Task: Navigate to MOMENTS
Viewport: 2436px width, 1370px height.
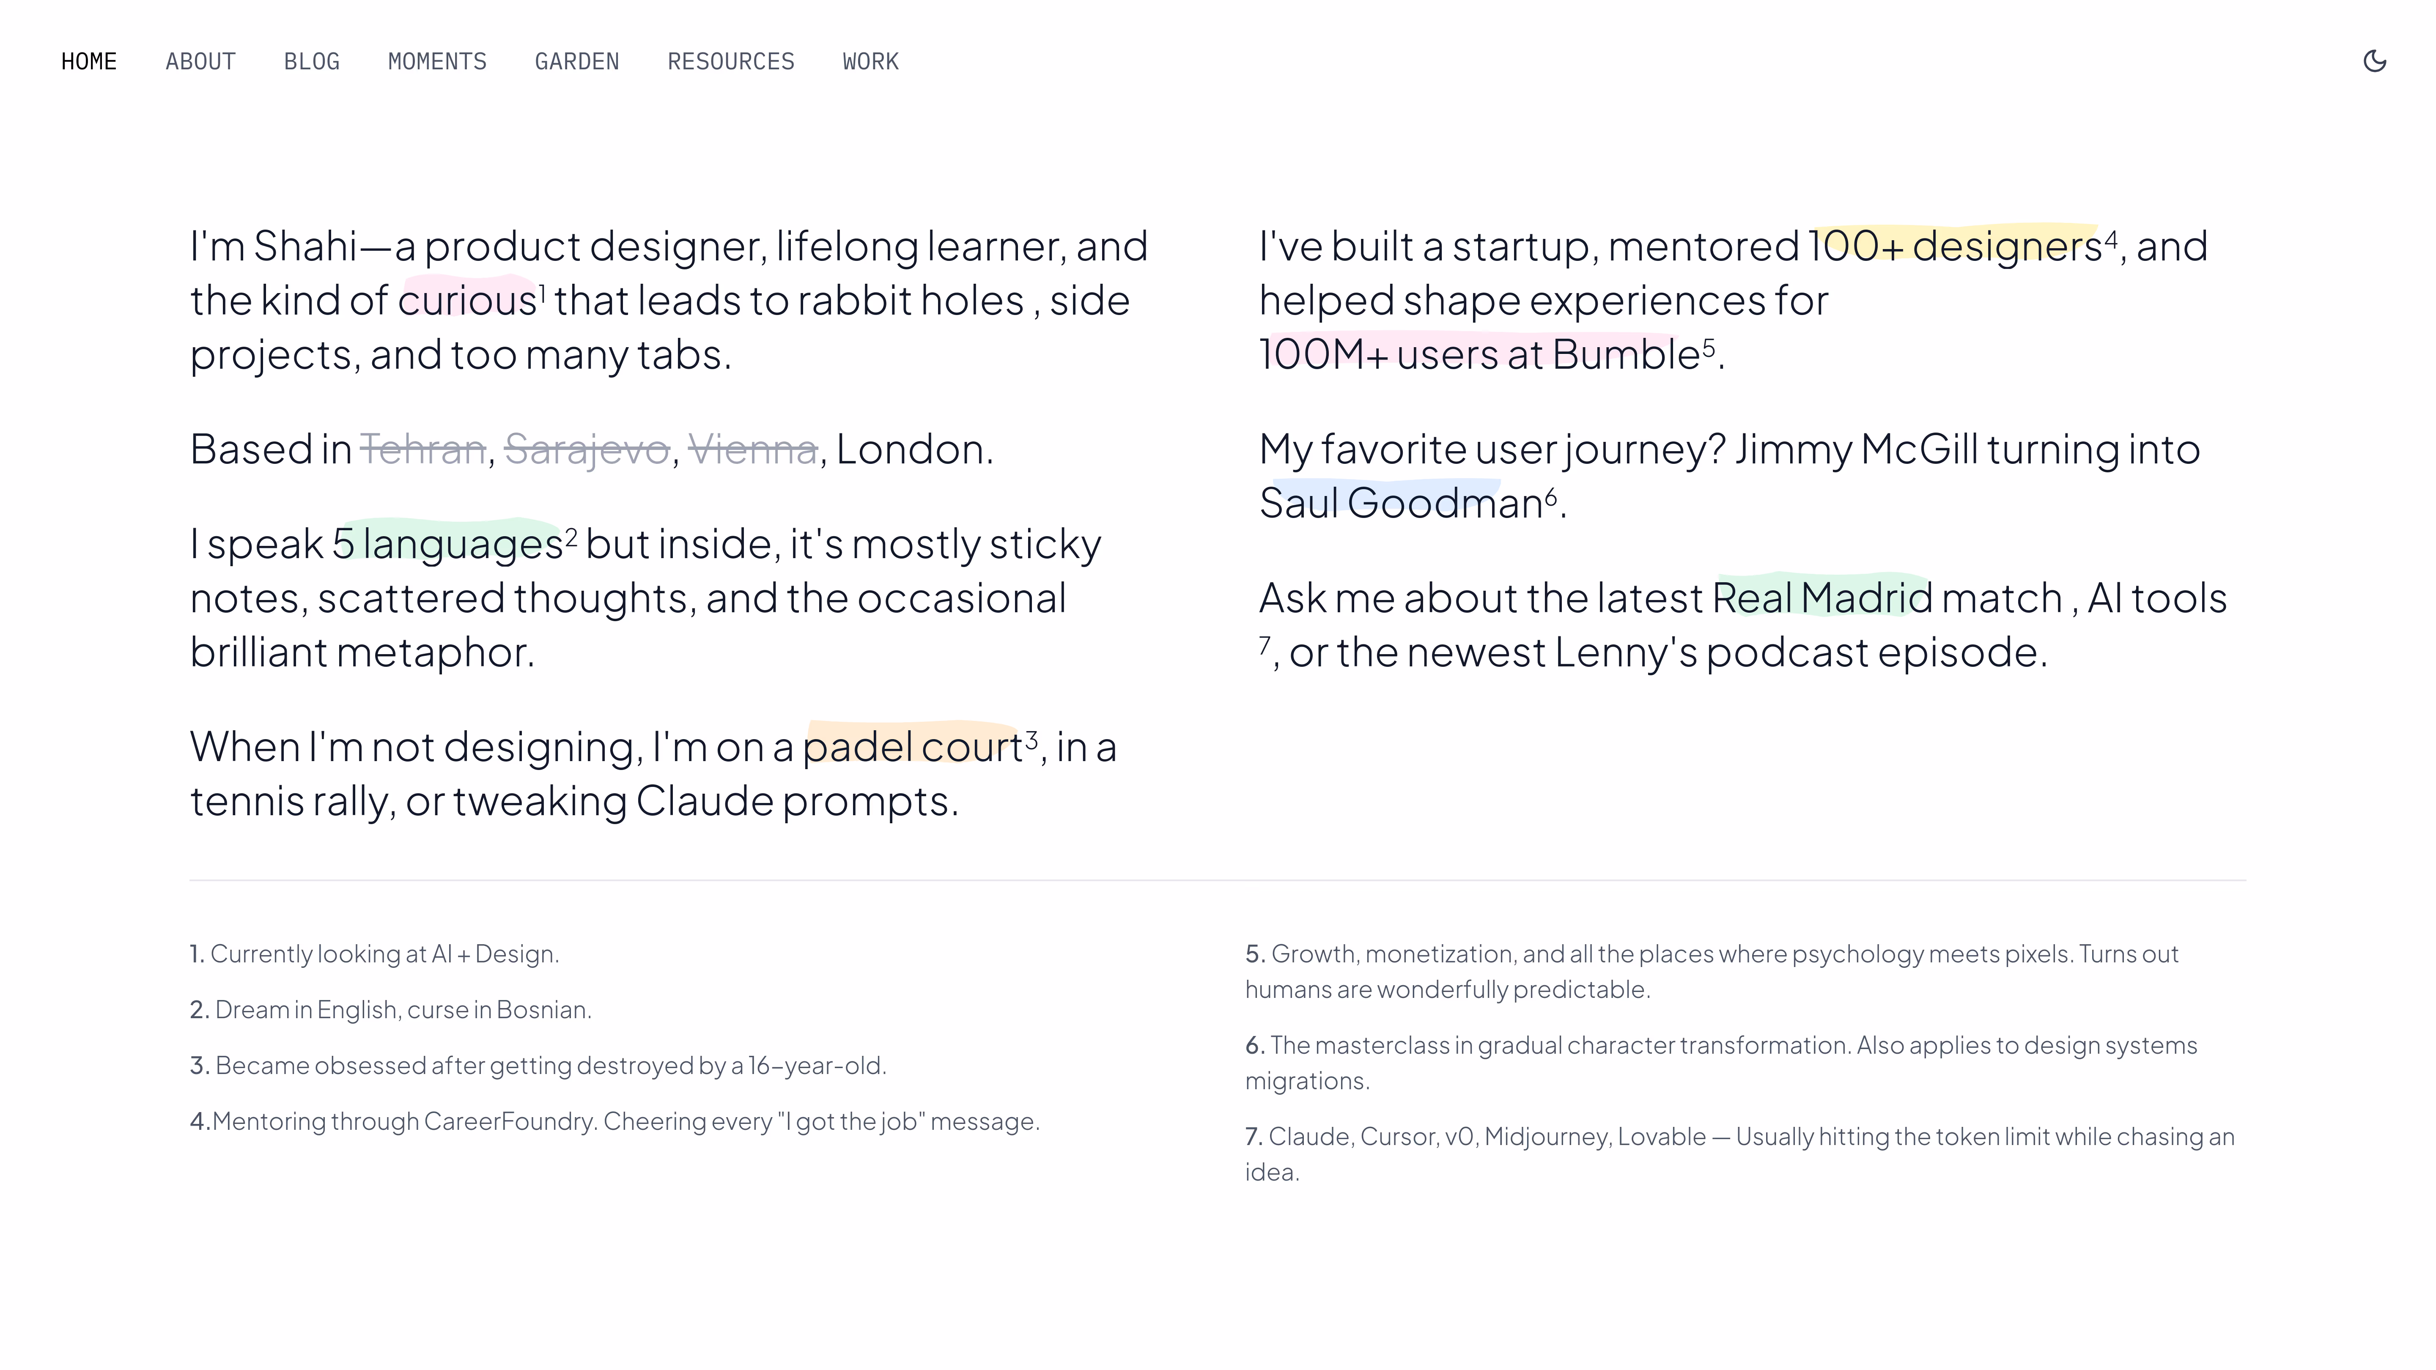Action: point(437,61)
